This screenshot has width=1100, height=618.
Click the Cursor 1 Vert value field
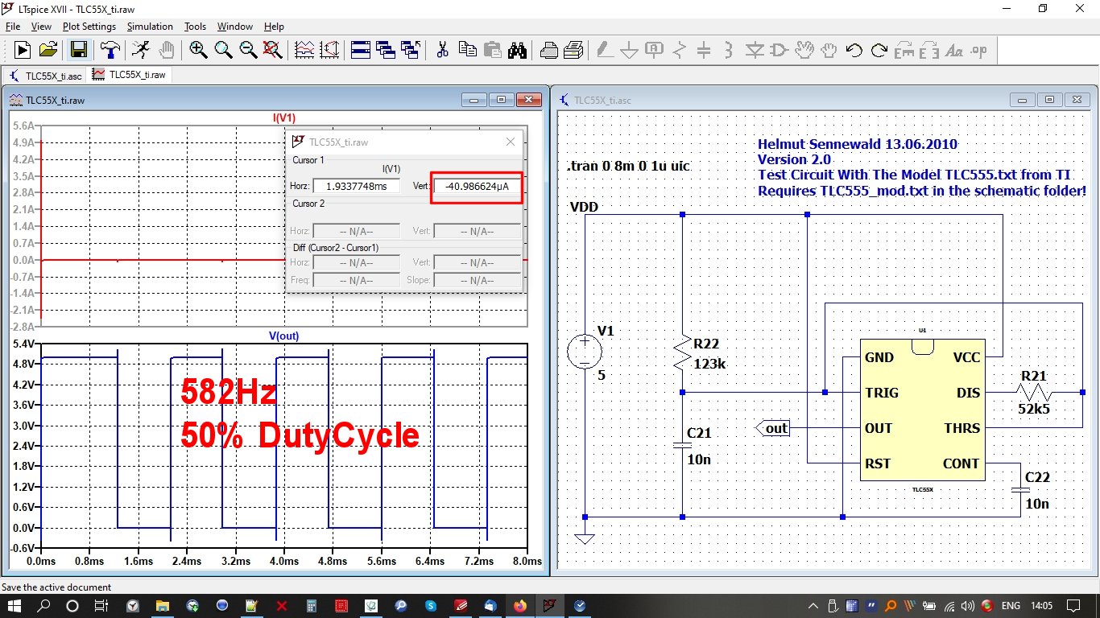point(477,186)
